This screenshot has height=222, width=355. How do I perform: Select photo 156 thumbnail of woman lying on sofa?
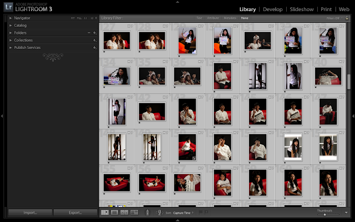pos(152,183)
